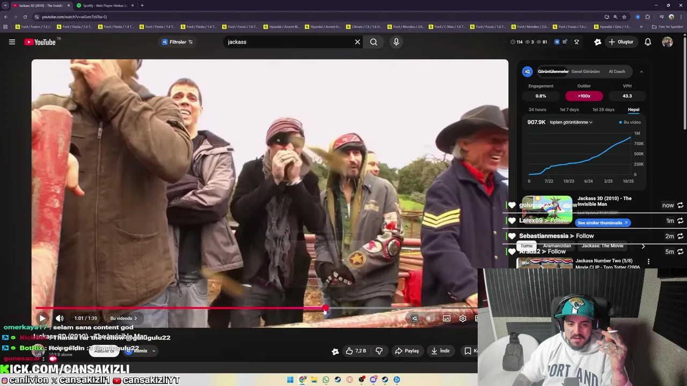Collapse the vidIQ stats panel chevron

tap(641, 71)
